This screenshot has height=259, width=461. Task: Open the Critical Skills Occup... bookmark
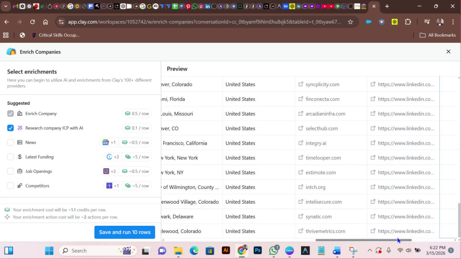[x=56, y=35]
